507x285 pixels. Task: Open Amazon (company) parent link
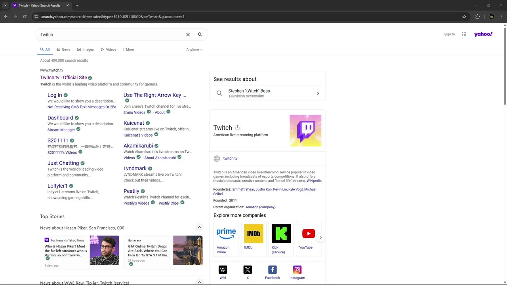pos(261,207)
